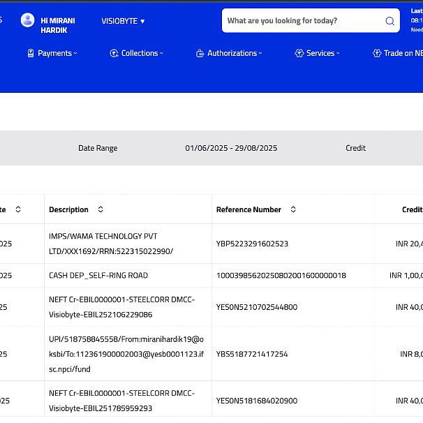The width and height of the screenshot is (423, 423).
Task: Click the user profile avatar icon
Action: pos(27,20)
